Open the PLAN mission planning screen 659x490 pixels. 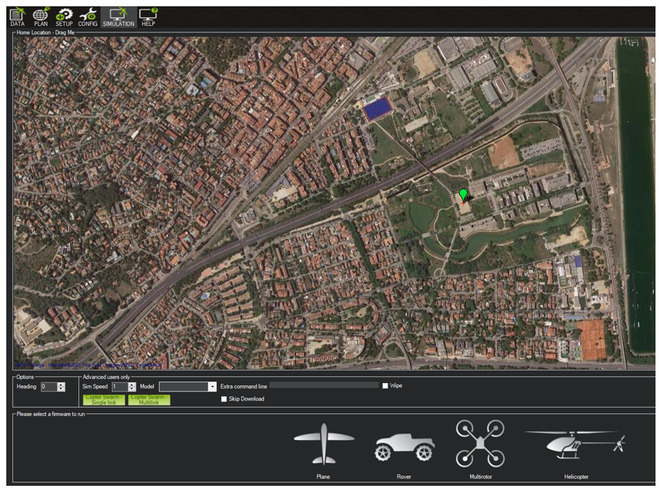(41, 17)
